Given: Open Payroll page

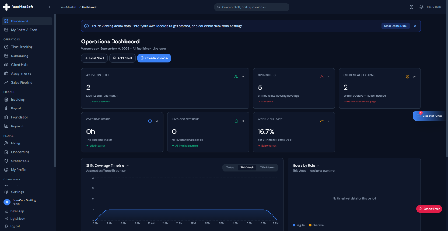Looking at the screenshot, I should click(27, 108).
